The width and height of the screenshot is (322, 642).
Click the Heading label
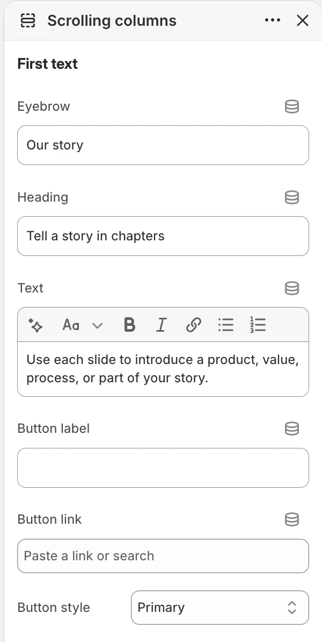[x=43, y=197]
